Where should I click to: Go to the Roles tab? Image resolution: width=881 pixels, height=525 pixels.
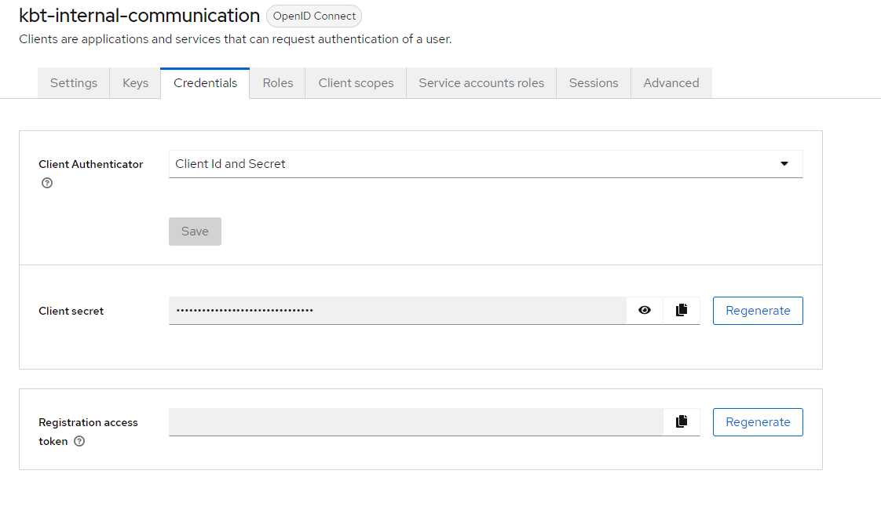click(x=277, y=83)
